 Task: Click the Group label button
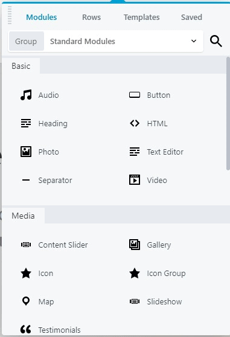(27, 41)
